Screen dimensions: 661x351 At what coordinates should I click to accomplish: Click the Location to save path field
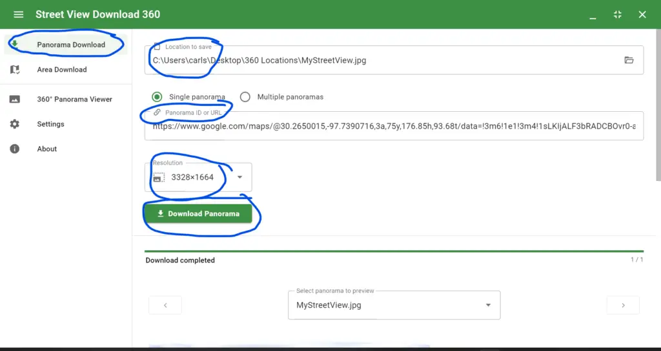(394, 60)
